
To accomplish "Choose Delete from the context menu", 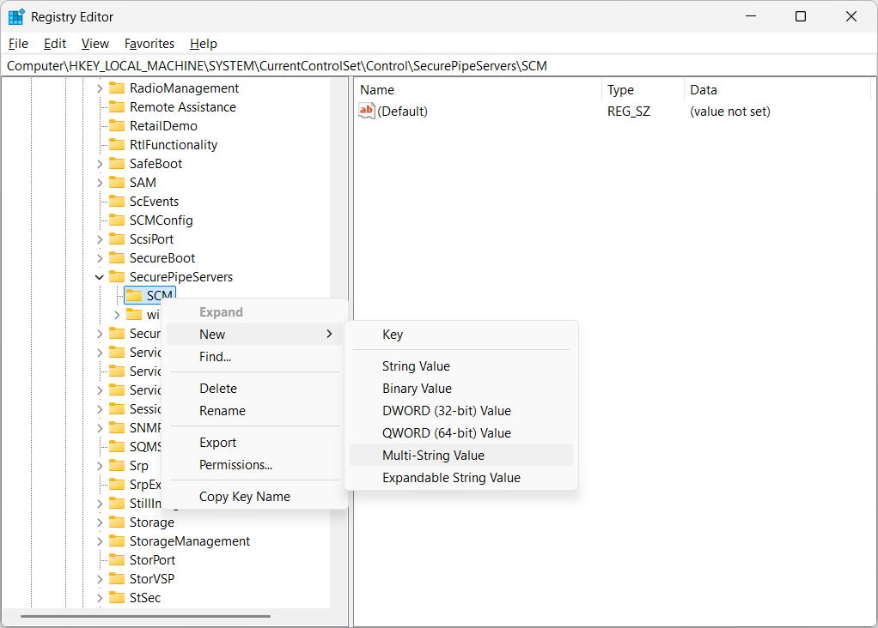I will pos(255,389).
